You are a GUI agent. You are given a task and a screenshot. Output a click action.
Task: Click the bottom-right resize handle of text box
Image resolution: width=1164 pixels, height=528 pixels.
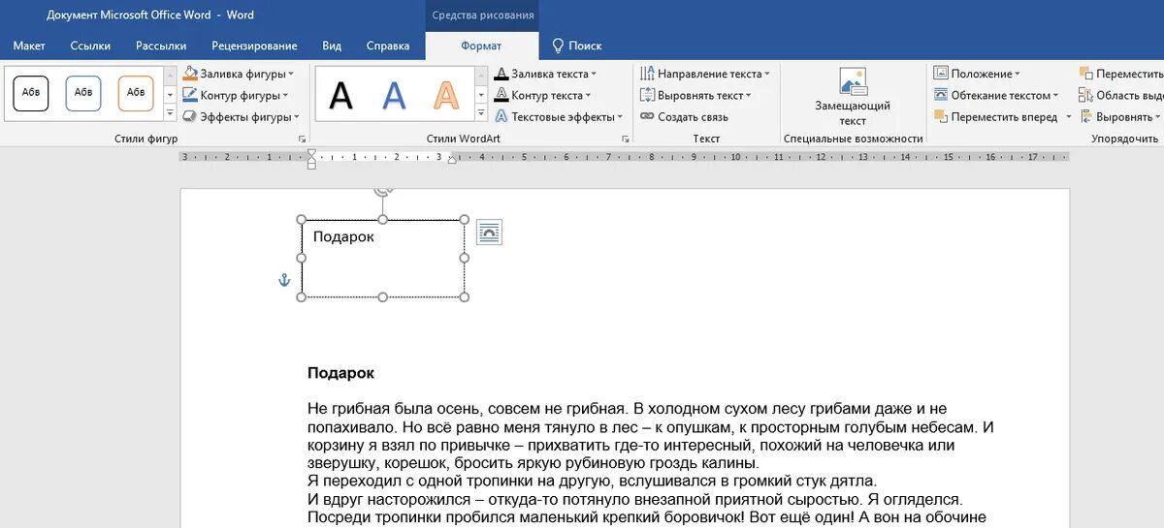pyautogui.click(x=464, y=296)
